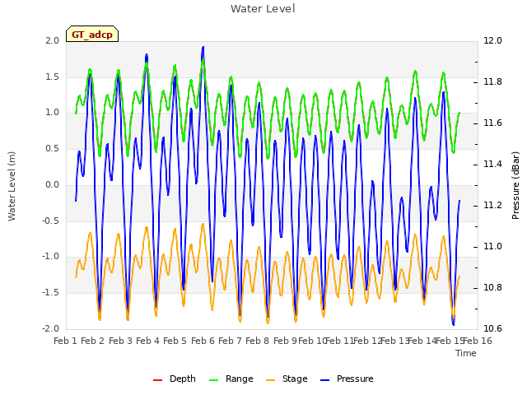Image resolution: width=527 pixels, height=395 pixels.
Task: Toggle the Pressure series in legend
Action: point(347,379)
